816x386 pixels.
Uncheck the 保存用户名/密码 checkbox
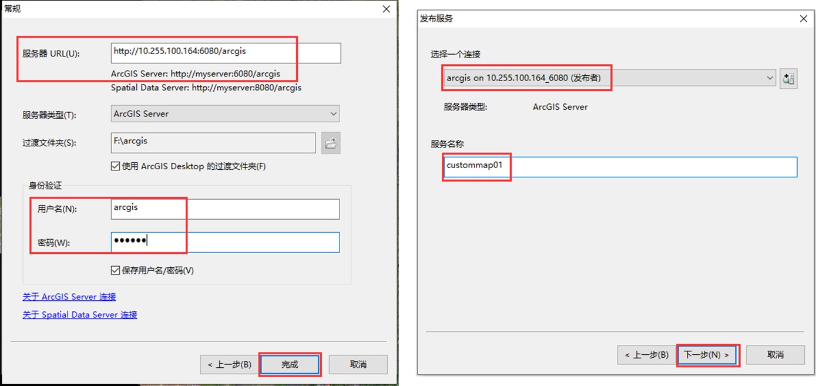(x=116, y=270)
